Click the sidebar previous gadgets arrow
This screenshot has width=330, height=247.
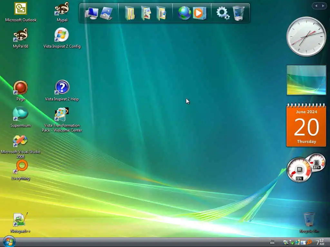pos(316,6)
